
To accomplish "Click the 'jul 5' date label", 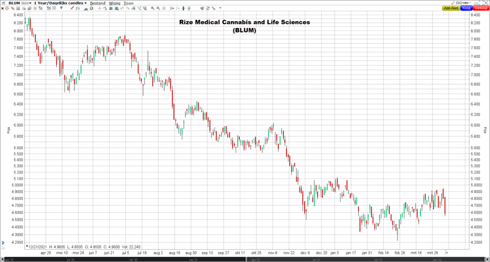I will (125, 253).
